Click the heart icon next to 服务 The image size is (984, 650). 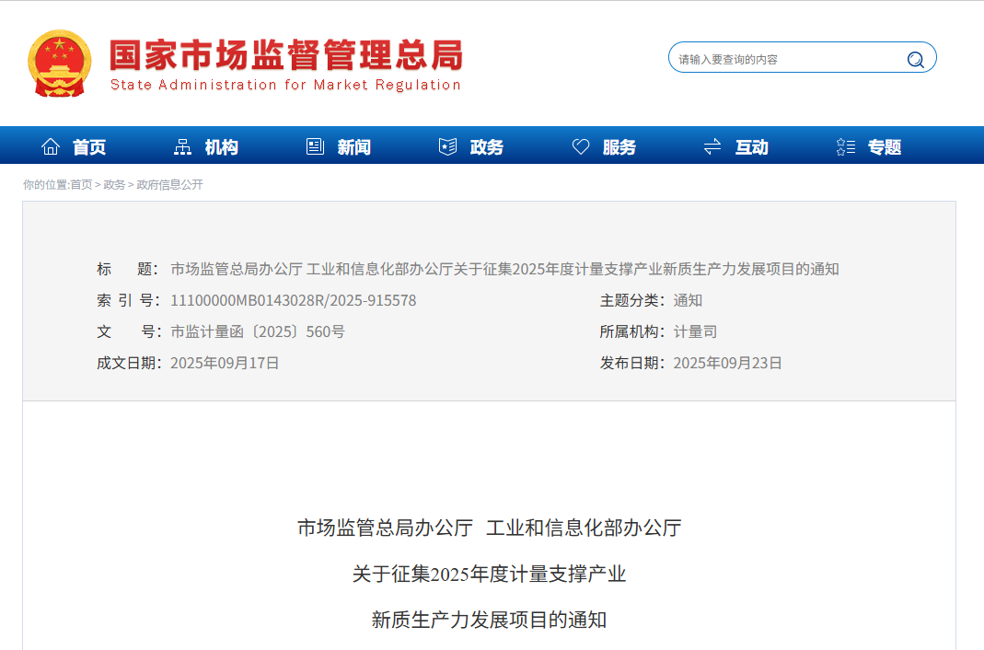[580, 145]
